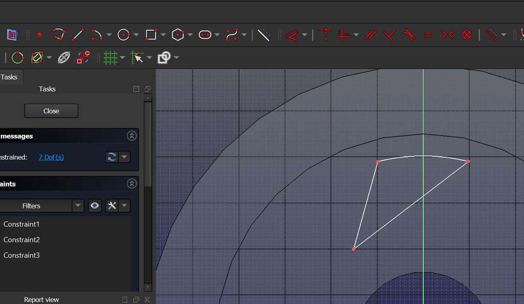Open the polygon tools dropdown arrow
Screen dimensions: 524x304
tap(190, 35)
